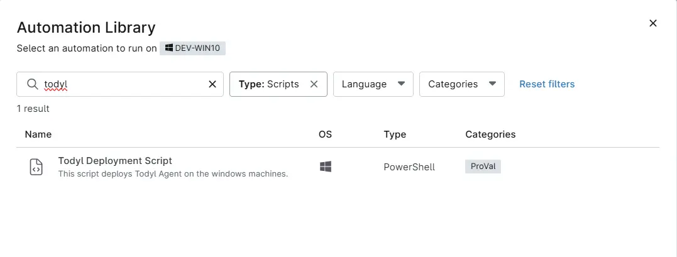Reset filters link
The height and width of the screenshot is (257, 677).
(x=547, y=84)
